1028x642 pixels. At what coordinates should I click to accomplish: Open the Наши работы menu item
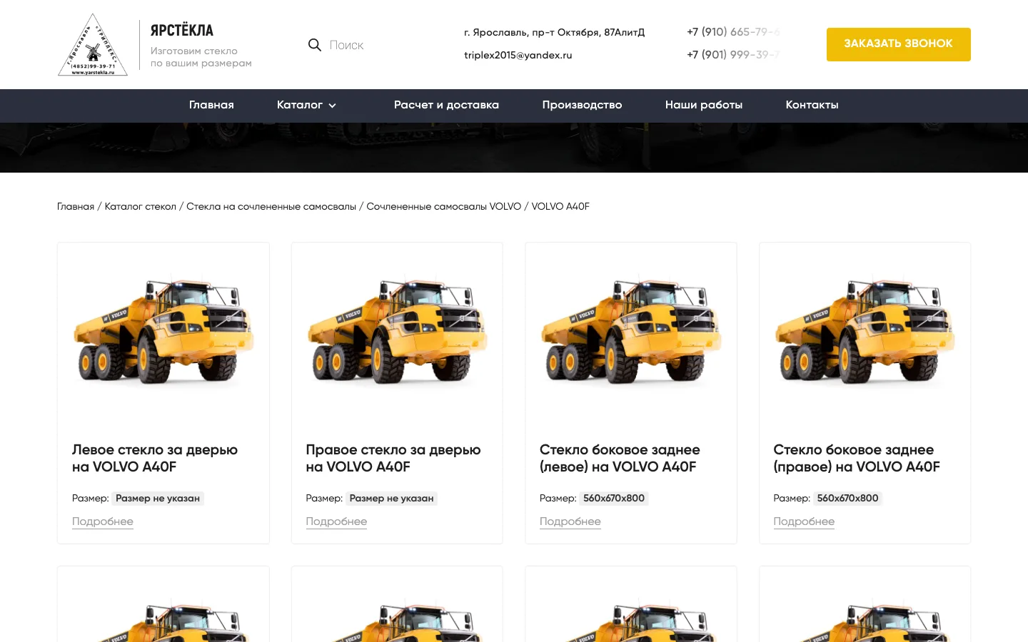point(704,105)
